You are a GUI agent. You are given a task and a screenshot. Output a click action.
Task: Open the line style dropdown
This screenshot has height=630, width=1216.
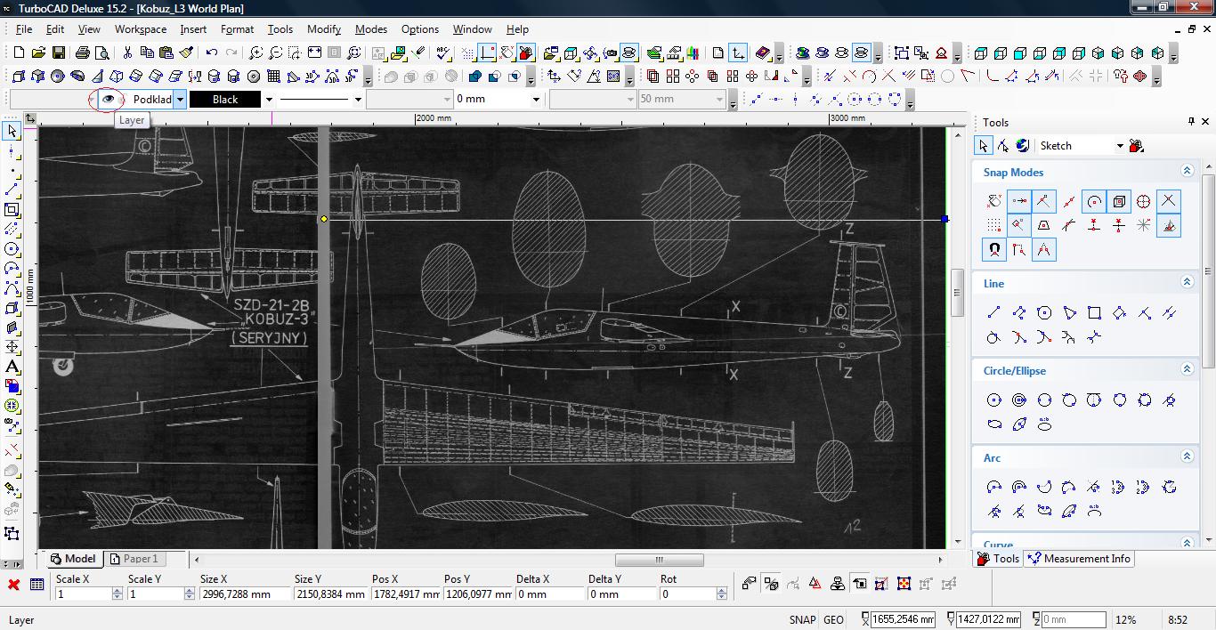(358, 100)
